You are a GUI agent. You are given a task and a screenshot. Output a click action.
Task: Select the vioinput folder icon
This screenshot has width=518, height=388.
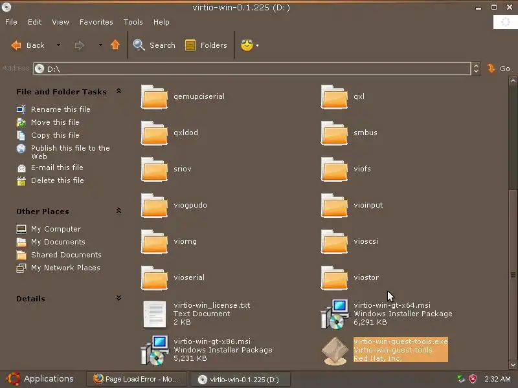pyautogui.click(x=334, y=206)
